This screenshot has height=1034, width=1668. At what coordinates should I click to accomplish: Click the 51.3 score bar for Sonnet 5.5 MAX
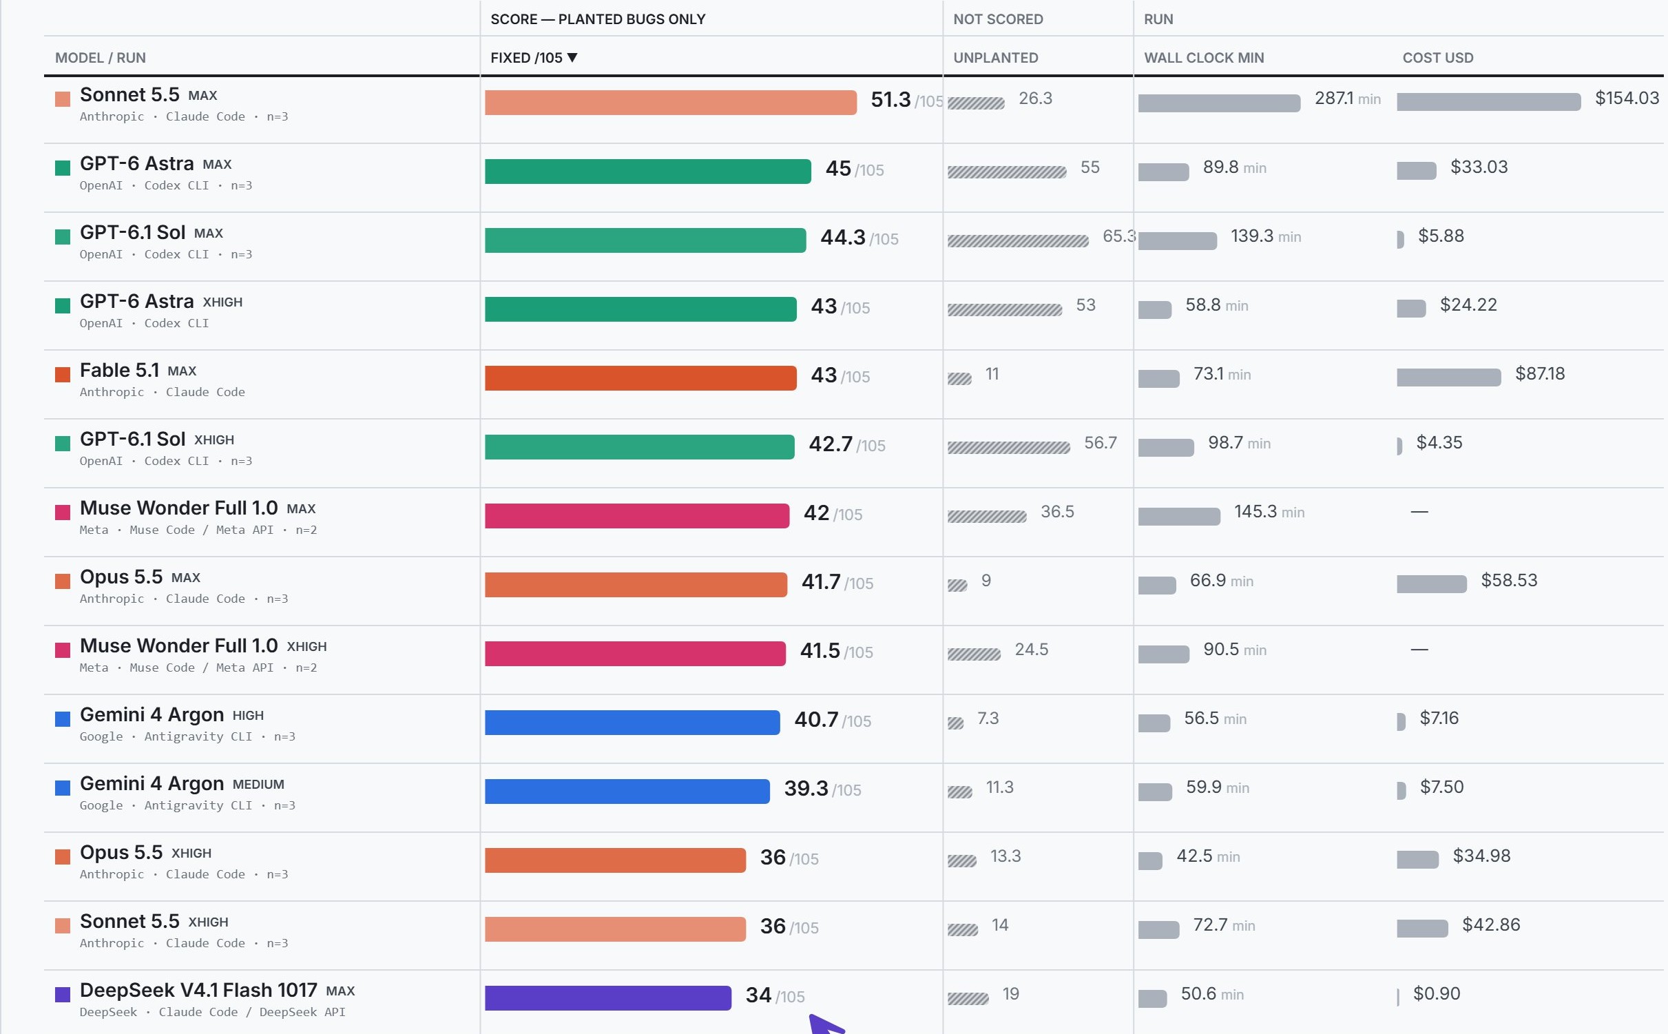(x=671, y=103)
